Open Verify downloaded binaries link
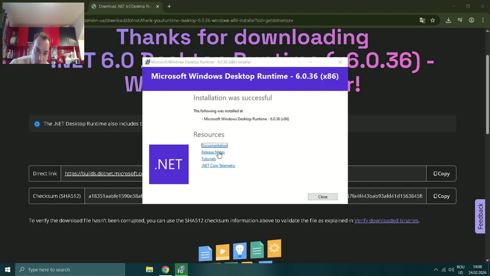Image resolution: width=490 pixels, height=276 pixels. [x=386, y=220]
